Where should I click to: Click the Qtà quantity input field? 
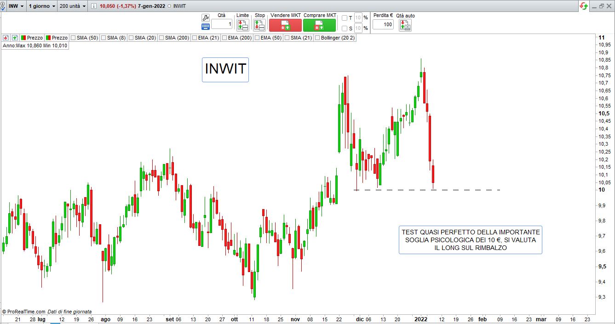tap(222, 24)
